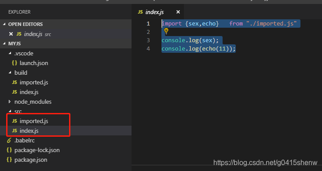
Task: Collapse the build folder arrow
Action: (10, 73)
